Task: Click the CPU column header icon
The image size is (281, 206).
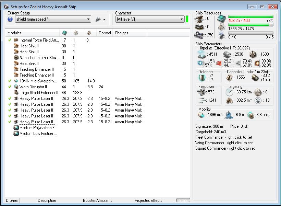Action: pos(64,33)
